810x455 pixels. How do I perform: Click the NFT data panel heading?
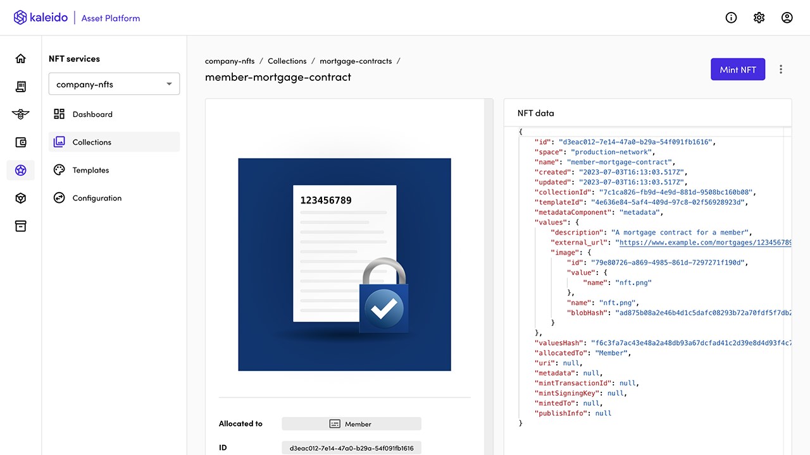pyautogui.click(x=535, y=113)
